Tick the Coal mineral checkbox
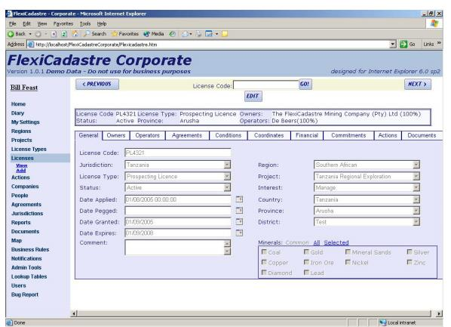Screen dimensions: 451x327 coord(264,251)
